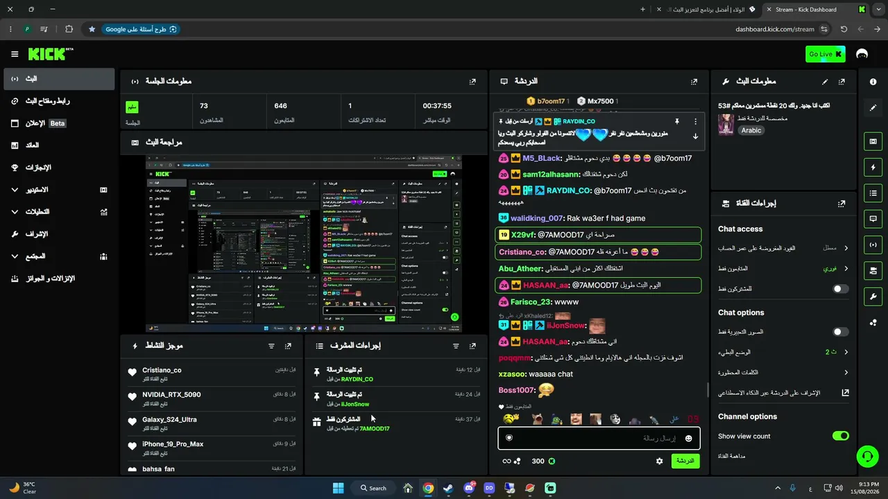Open المتابعون فقط followers-only options
Viewport: 888px width, 499px height.
click(x=783, y=268)
